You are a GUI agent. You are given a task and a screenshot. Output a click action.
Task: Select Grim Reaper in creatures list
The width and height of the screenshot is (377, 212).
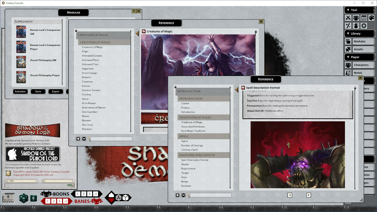pos(89,103)
